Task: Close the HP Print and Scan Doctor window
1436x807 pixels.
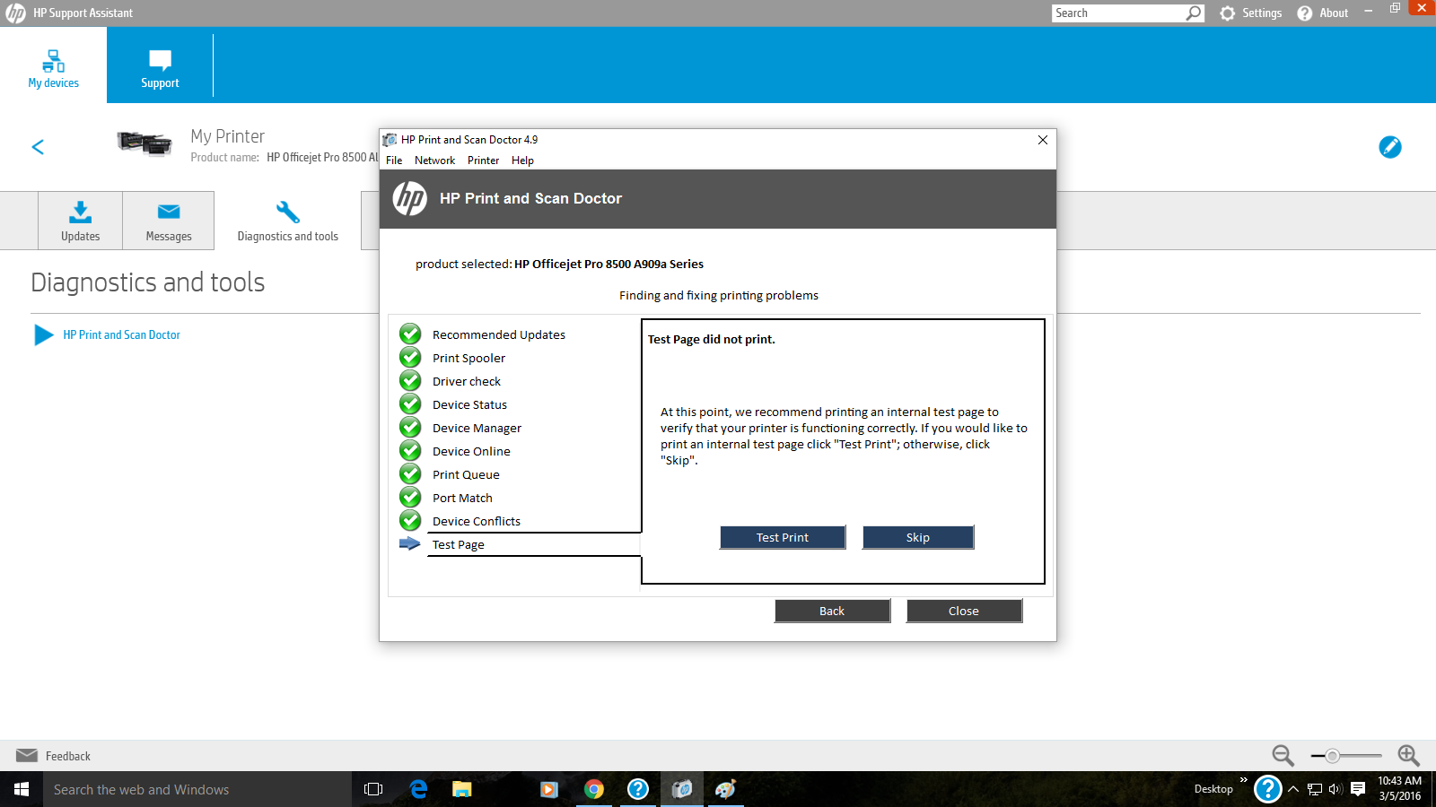Action: [x=1043, y=140]
